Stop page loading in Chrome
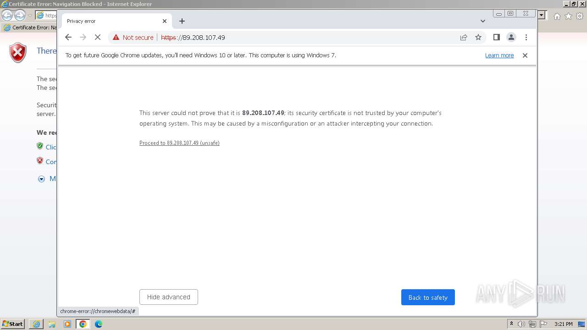Viewport: 587px width, 330px height. [98, 38]
